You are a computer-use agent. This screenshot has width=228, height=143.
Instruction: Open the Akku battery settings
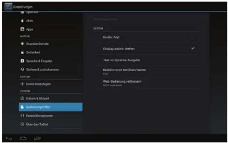(51, 21)
